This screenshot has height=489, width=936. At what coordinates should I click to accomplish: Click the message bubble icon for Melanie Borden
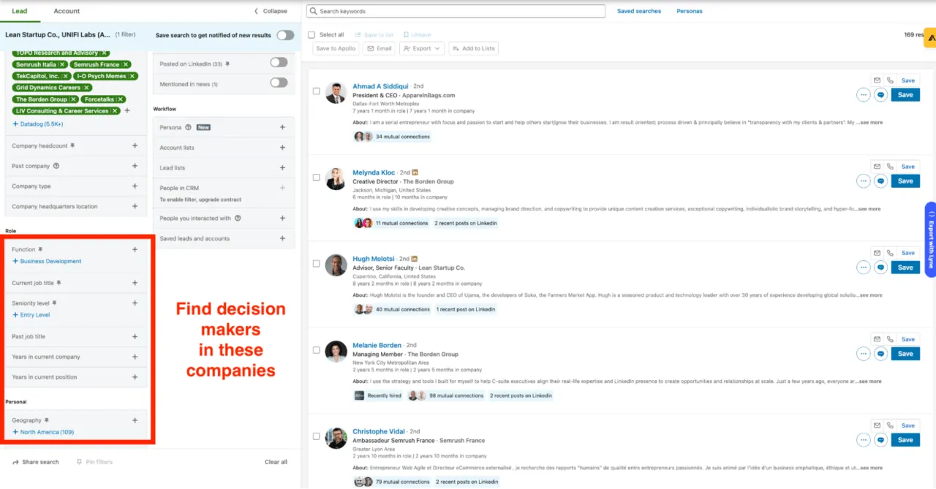pos(881,353)
